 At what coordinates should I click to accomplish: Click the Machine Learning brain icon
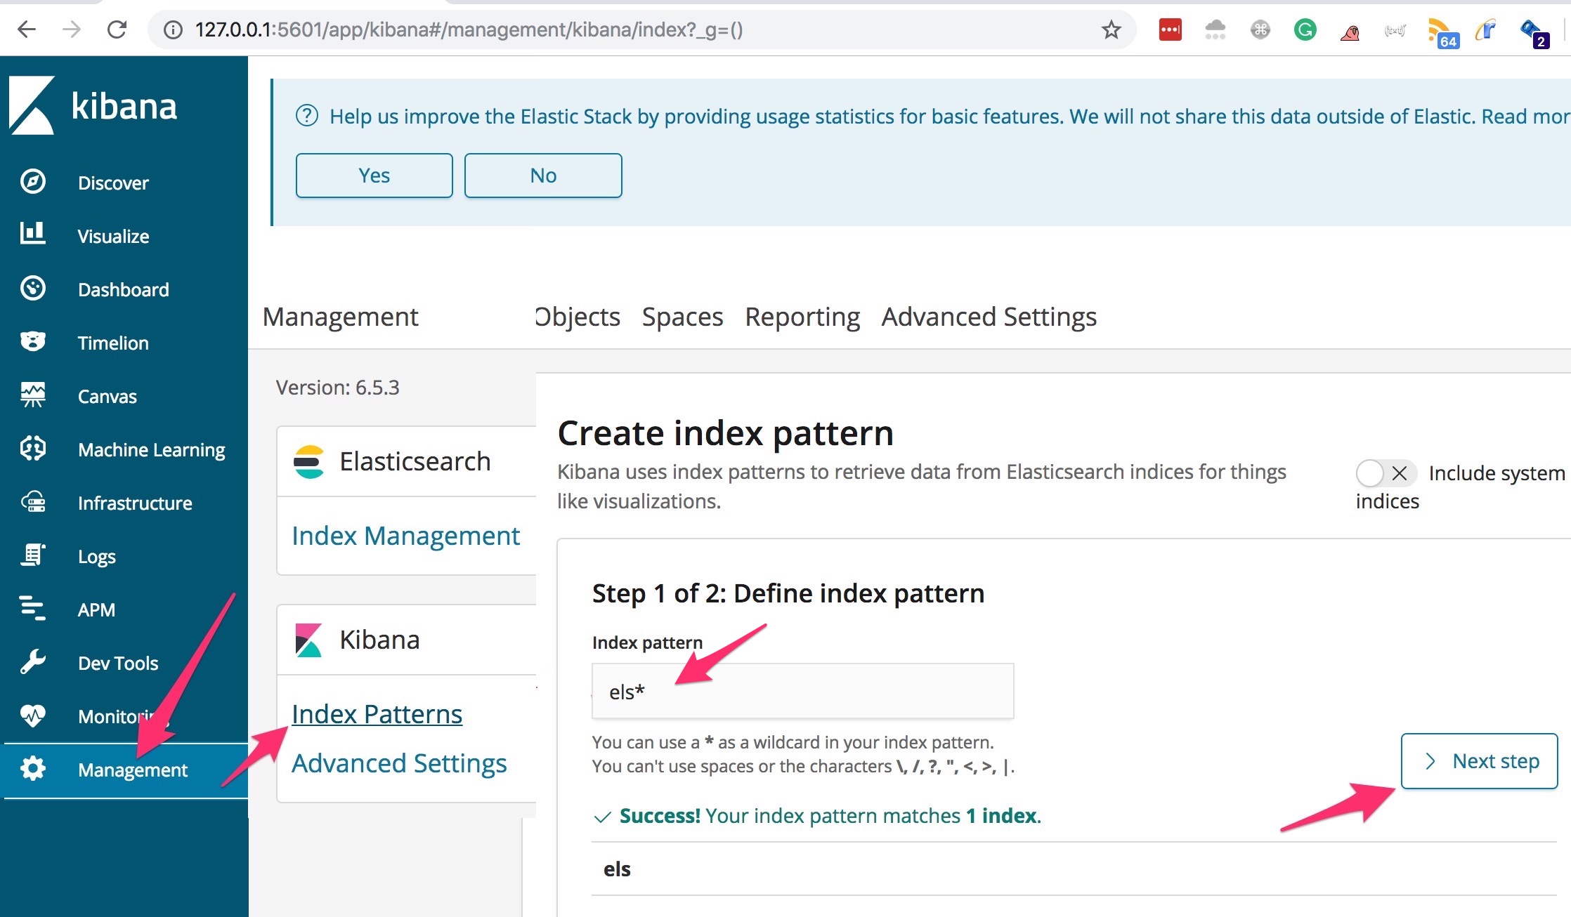33,448
